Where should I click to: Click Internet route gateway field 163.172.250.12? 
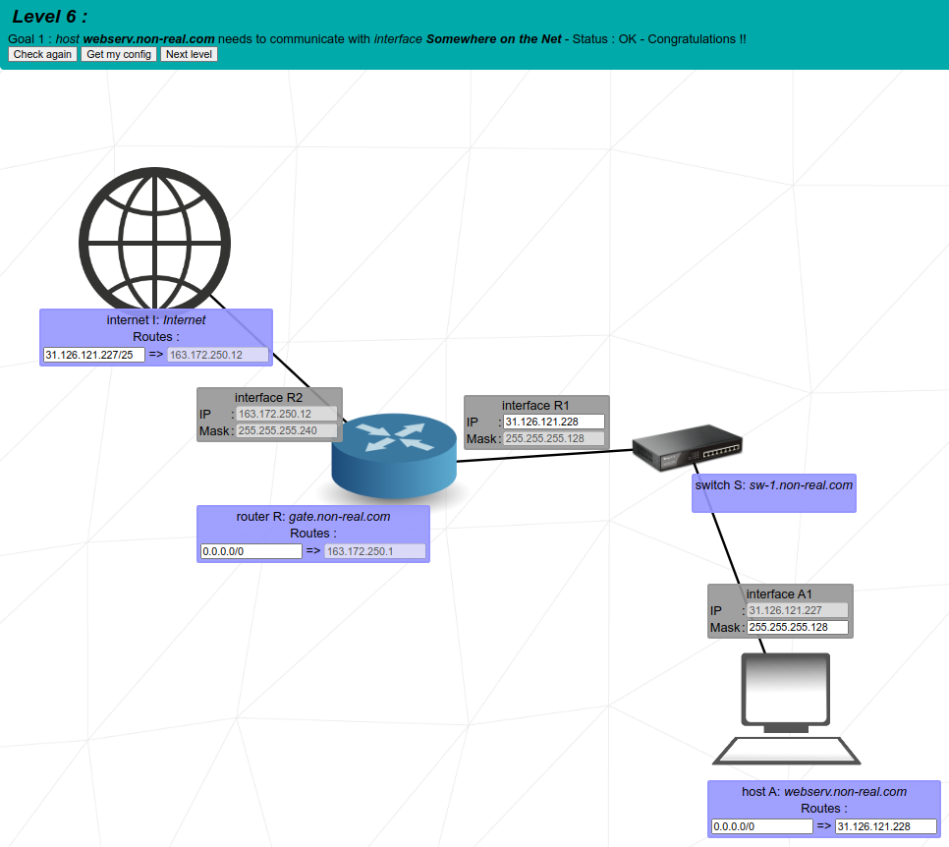[x=218, y=355]
